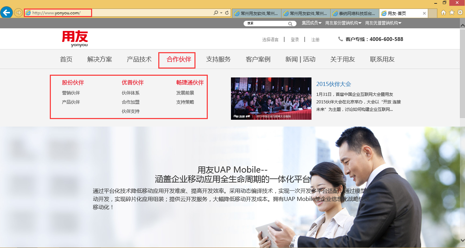
Task: Click the 登录 link
Action: 295,40
